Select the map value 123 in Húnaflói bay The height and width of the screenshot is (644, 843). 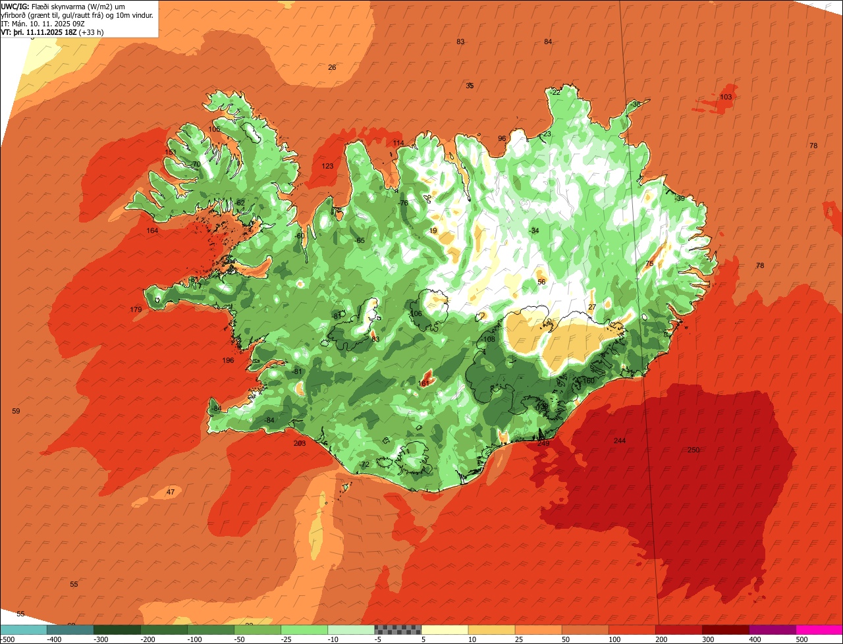327,166
